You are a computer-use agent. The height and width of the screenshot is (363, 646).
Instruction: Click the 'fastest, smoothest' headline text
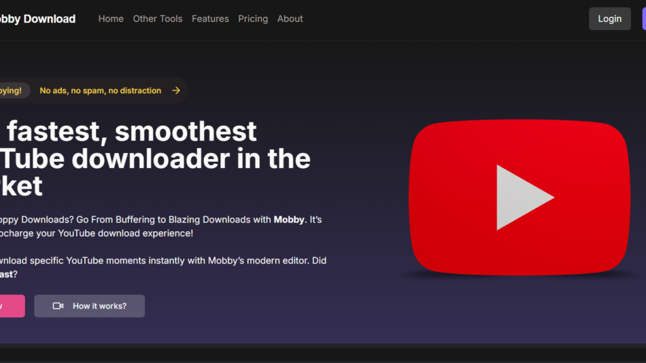(x=132, y=131)
